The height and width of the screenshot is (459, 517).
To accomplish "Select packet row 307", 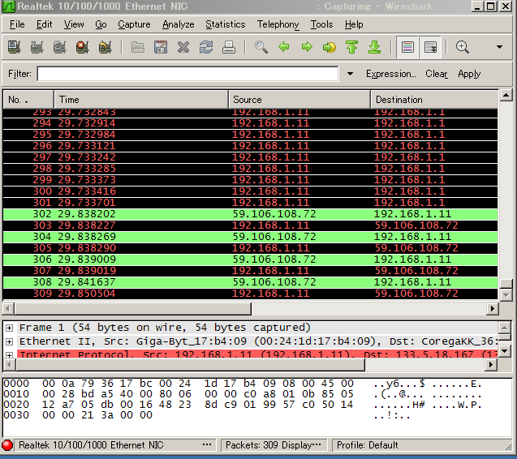I will click(x=250, y=271).
